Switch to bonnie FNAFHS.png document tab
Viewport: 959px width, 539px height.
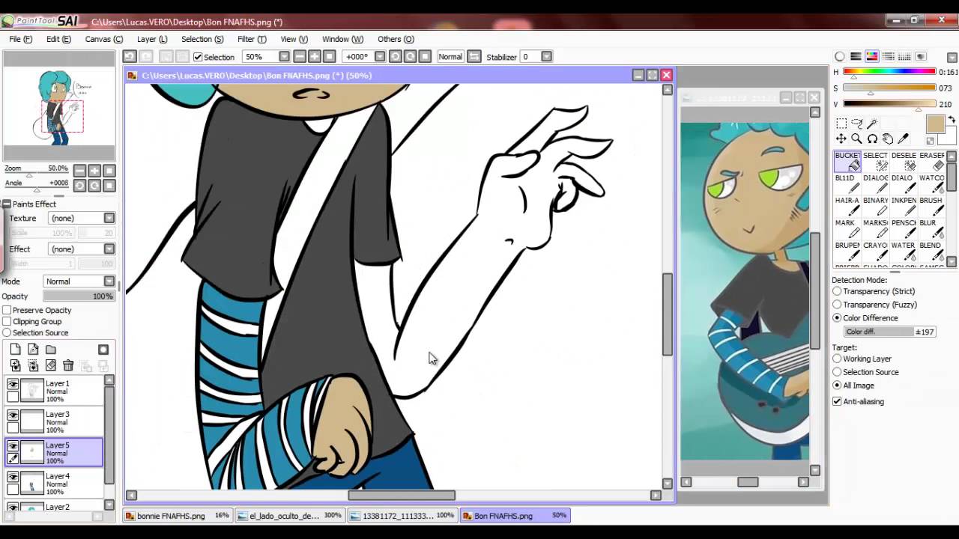[x=177, y=516]
